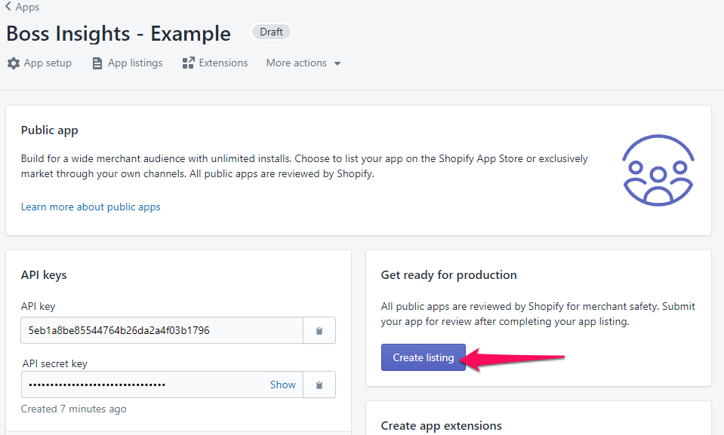This screenshot has height=435, width=724.
Task: Click the Boss Insights - Example title
Action: [119, 34]
